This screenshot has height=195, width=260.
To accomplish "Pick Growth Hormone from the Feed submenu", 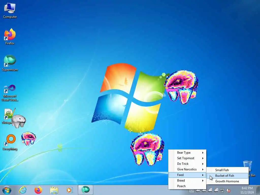I will pos(227,181).
